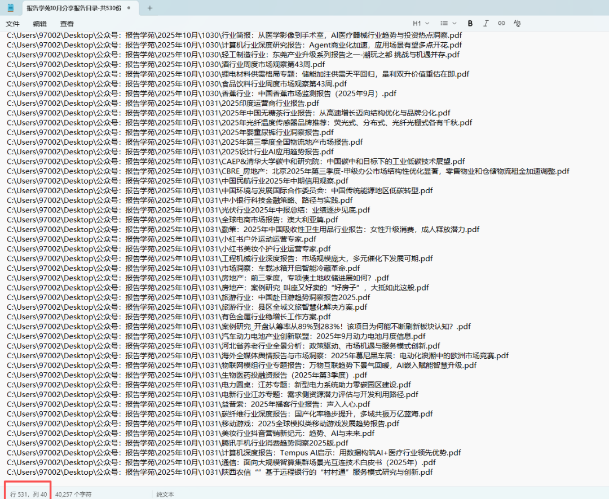
Task: Click the Notepad app icon in title bar
Action: (x=11, y=8)
